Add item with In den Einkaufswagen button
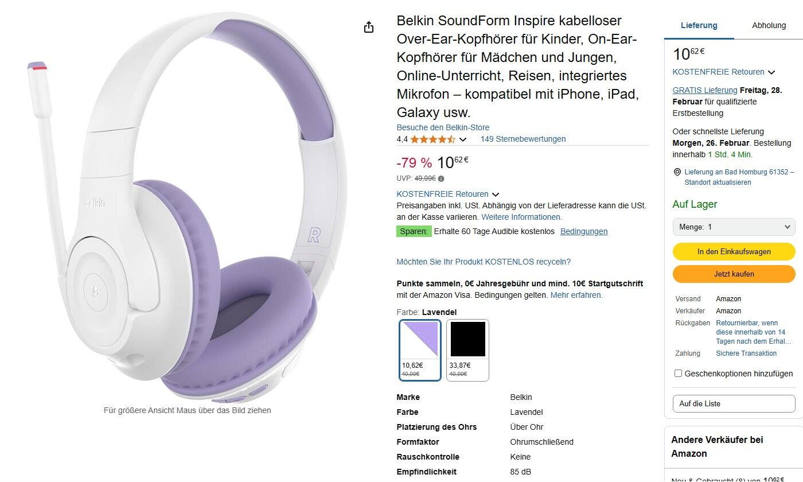 [x=734, y=251]
